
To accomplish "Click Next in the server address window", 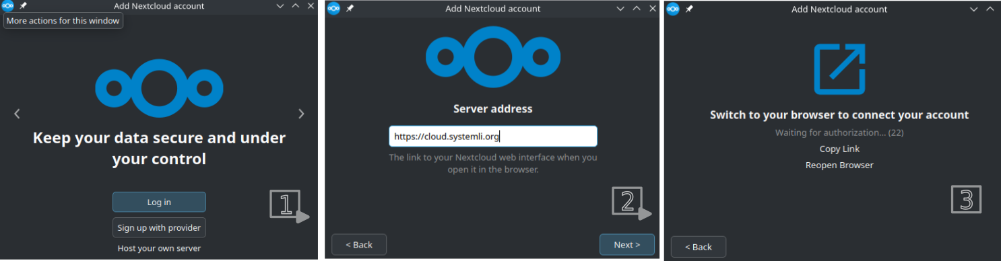I will pyautogui.click(x=626, y=245).
